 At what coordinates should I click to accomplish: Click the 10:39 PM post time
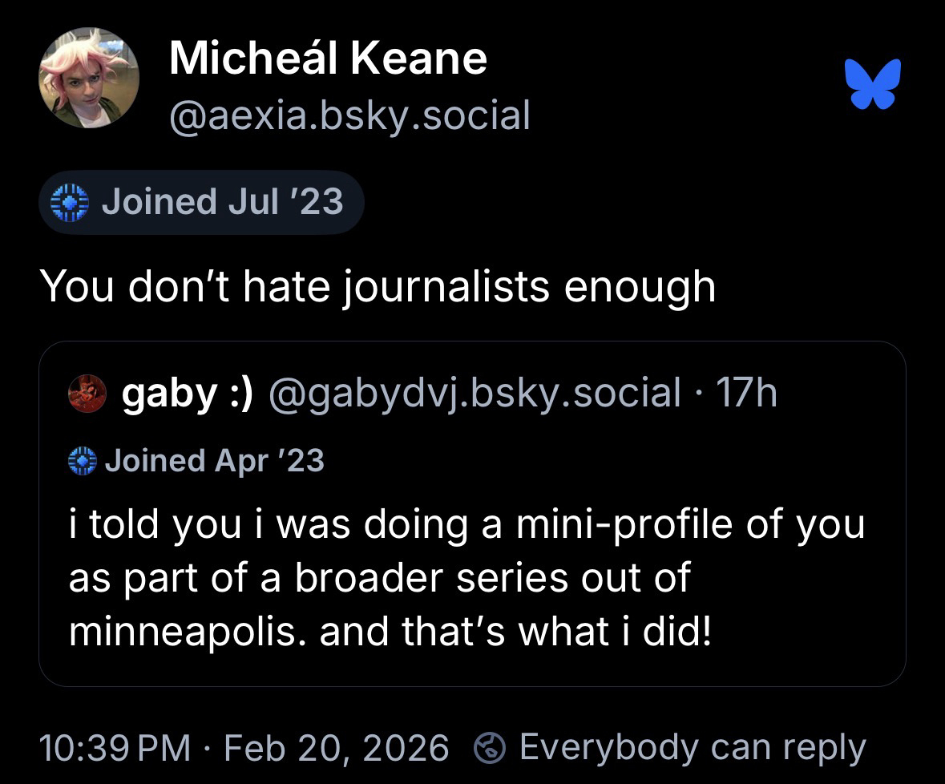click(115, 748)
